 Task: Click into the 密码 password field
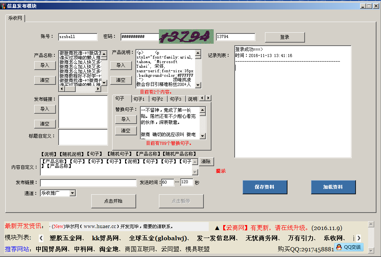(140, 36)
